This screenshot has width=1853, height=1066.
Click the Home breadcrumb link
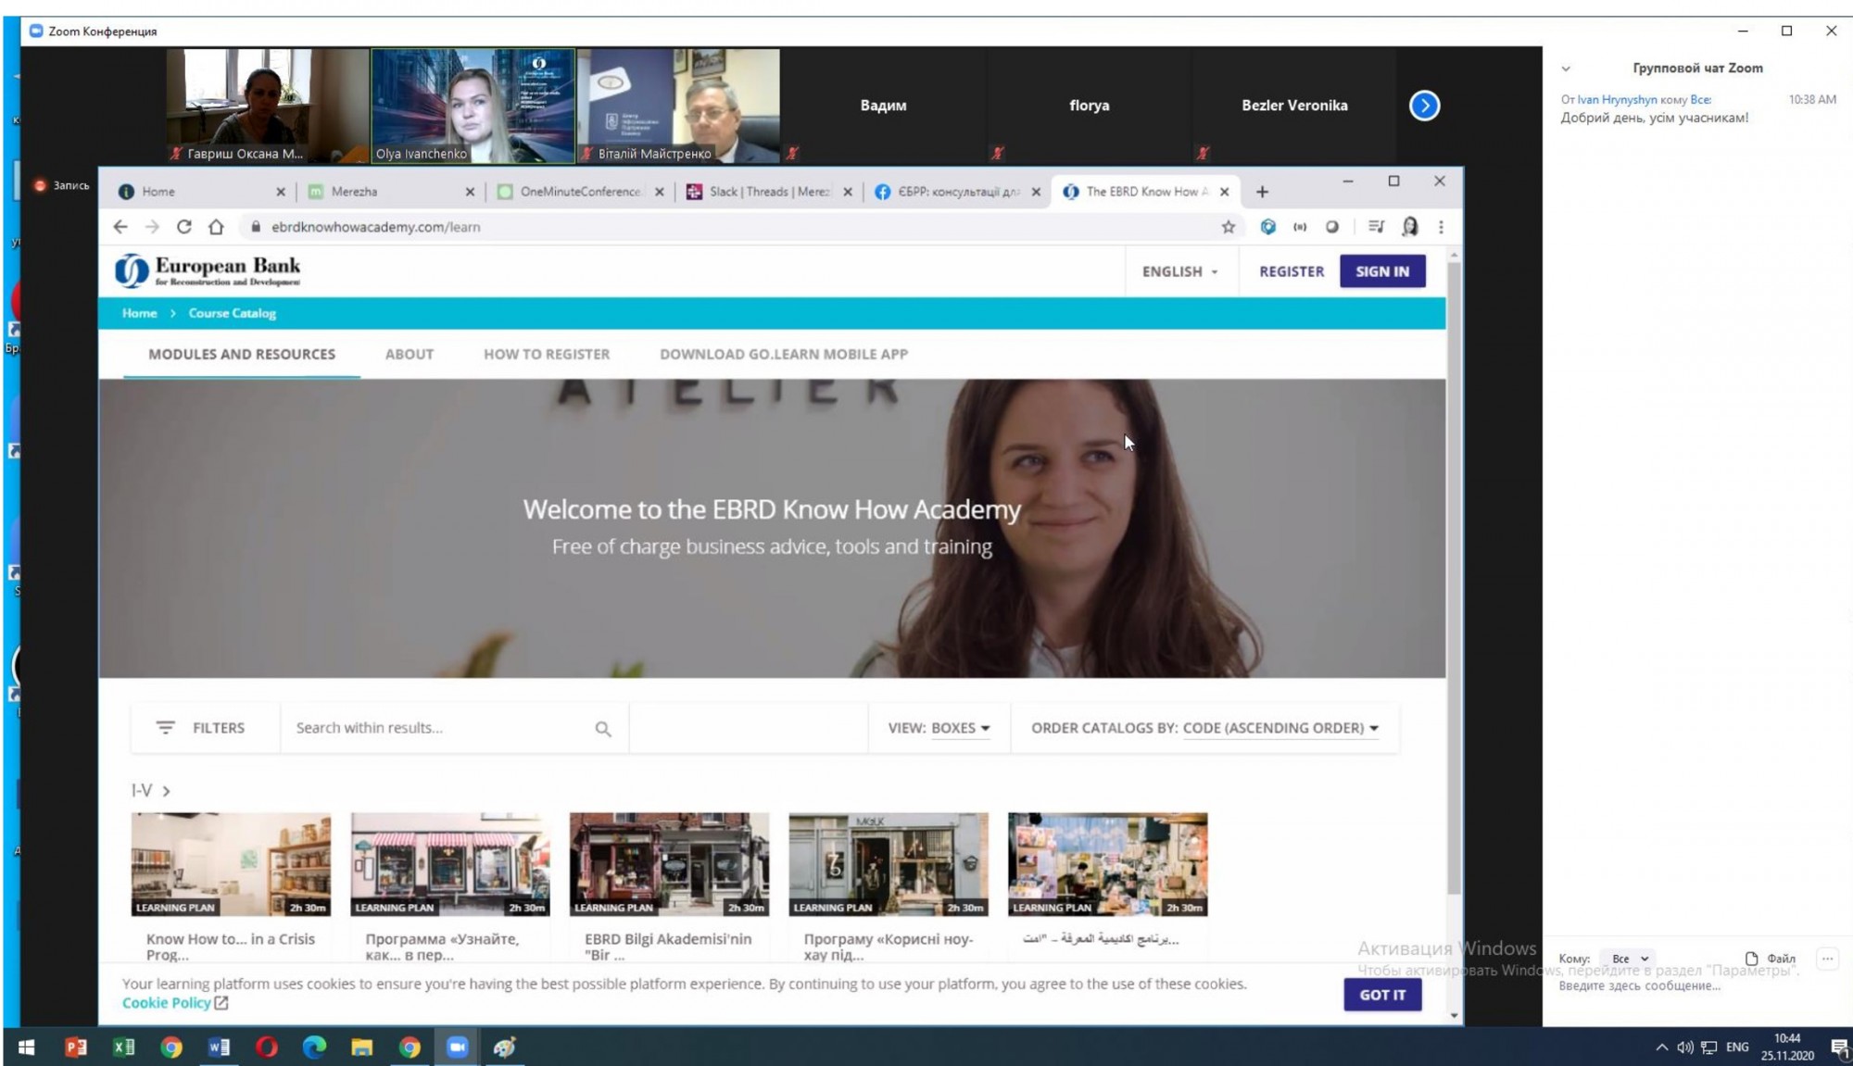pyautogui.click(x=140, y=313)
